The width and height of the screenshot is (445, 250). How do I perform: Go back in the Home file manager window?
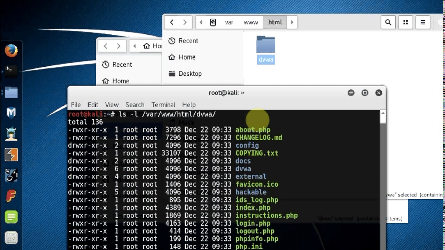(x=106, y=46)
